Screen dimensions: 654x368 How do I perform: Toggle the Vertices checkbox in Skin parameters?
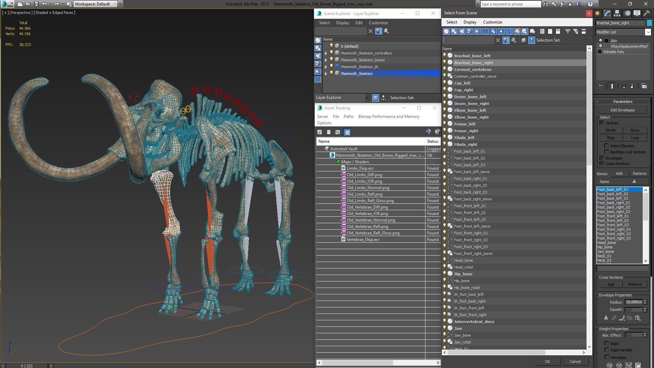[602, 123]
